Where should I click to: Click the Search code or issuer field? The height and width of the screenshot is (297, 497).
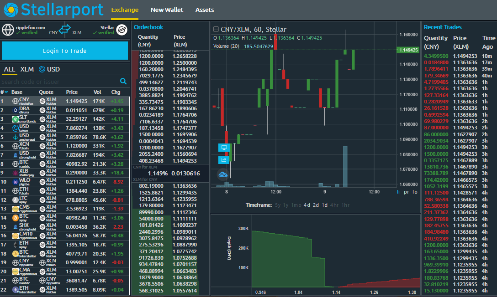click(59, 82)
